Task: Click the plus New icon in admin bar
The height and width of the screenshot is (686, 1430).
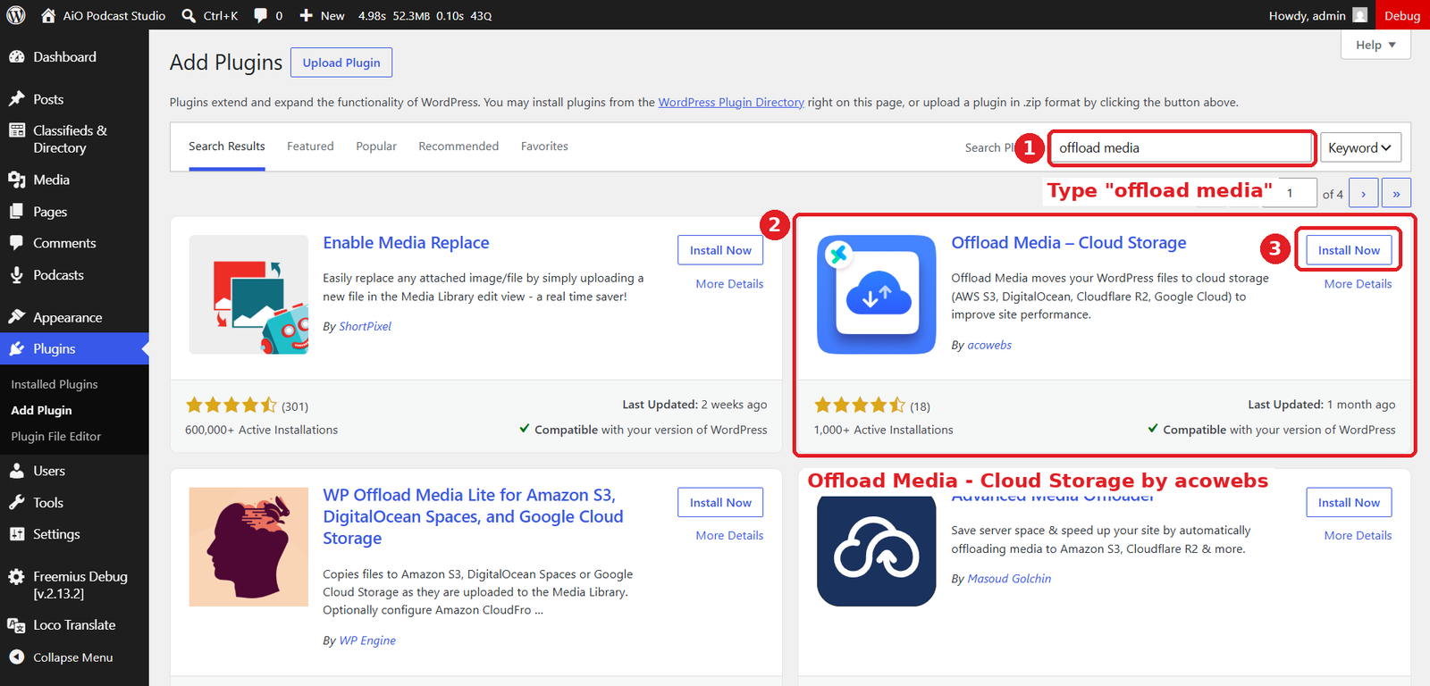Action: tap(306, 15)
